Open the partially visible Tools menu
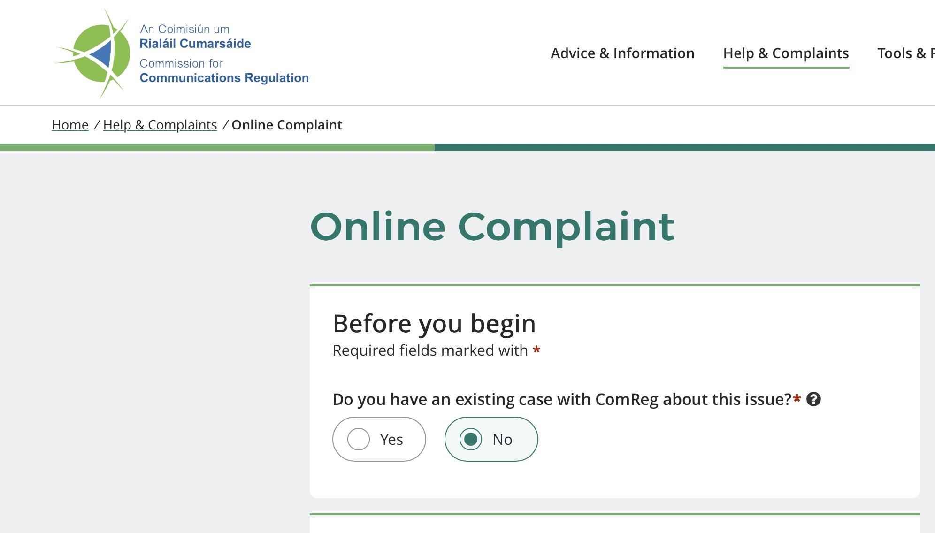 (905, 53)
